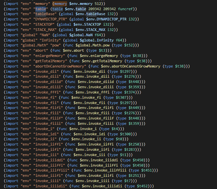Select "tableBase" import string
217x189 pixels.
(x=45, y=14)
